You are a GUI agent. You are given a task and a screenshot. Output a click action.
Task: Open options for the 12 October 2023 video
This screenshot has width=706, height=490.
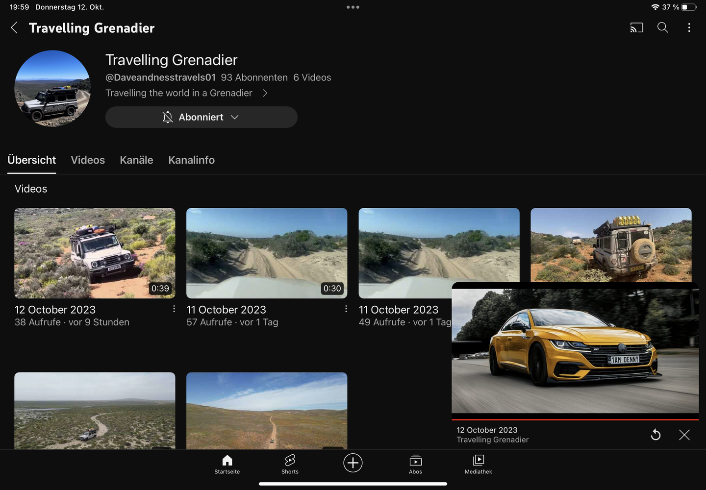pyautogui.click(x=174, y=309)
